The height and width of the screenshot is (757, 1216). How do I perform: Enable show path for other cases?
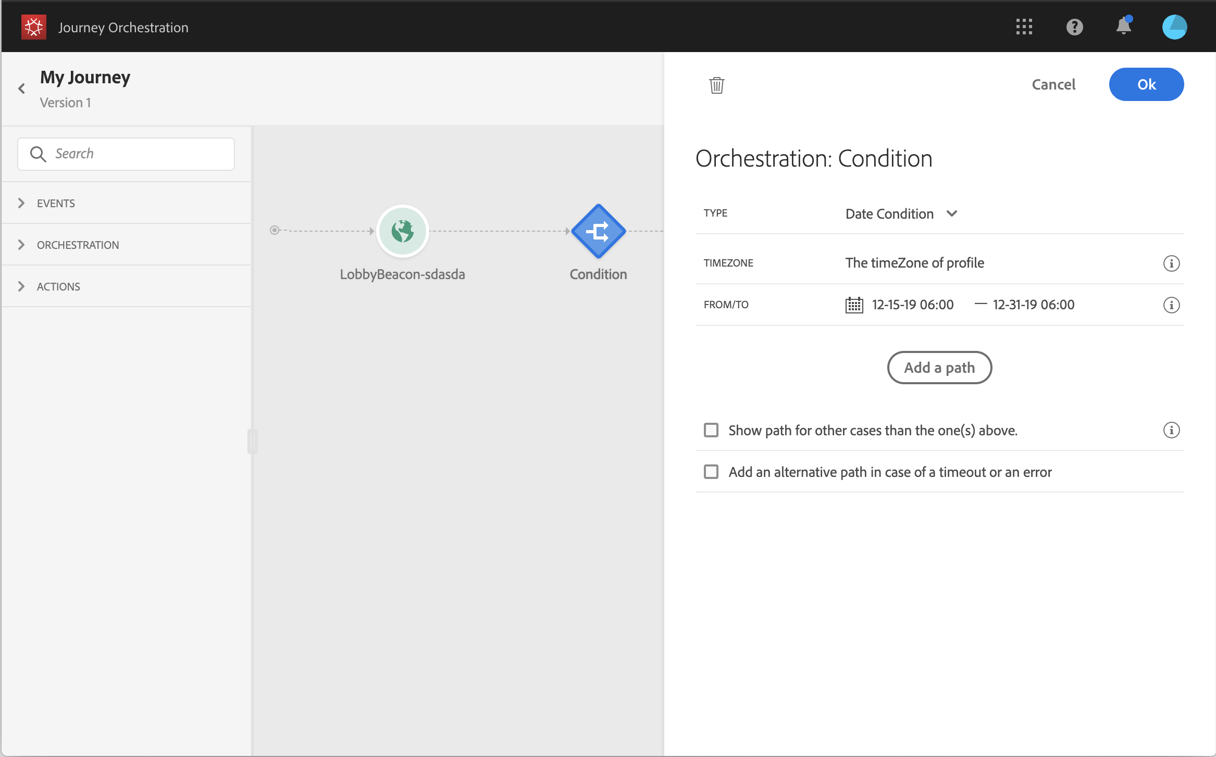coord(711,430)
